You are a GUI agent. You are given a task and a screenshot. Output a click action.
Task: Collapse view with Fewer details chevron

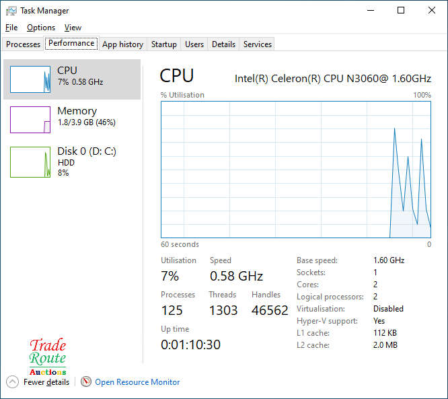click(12, 382)
